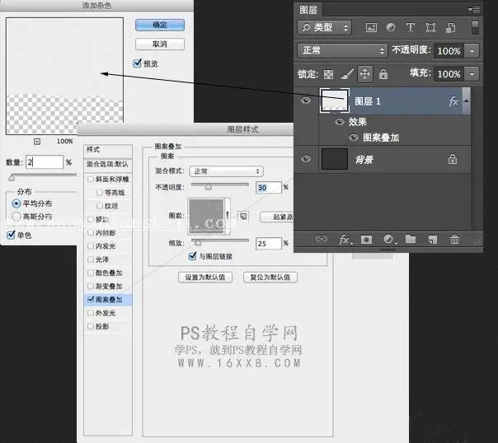Create new adjustment layer icon

[388, 240]
